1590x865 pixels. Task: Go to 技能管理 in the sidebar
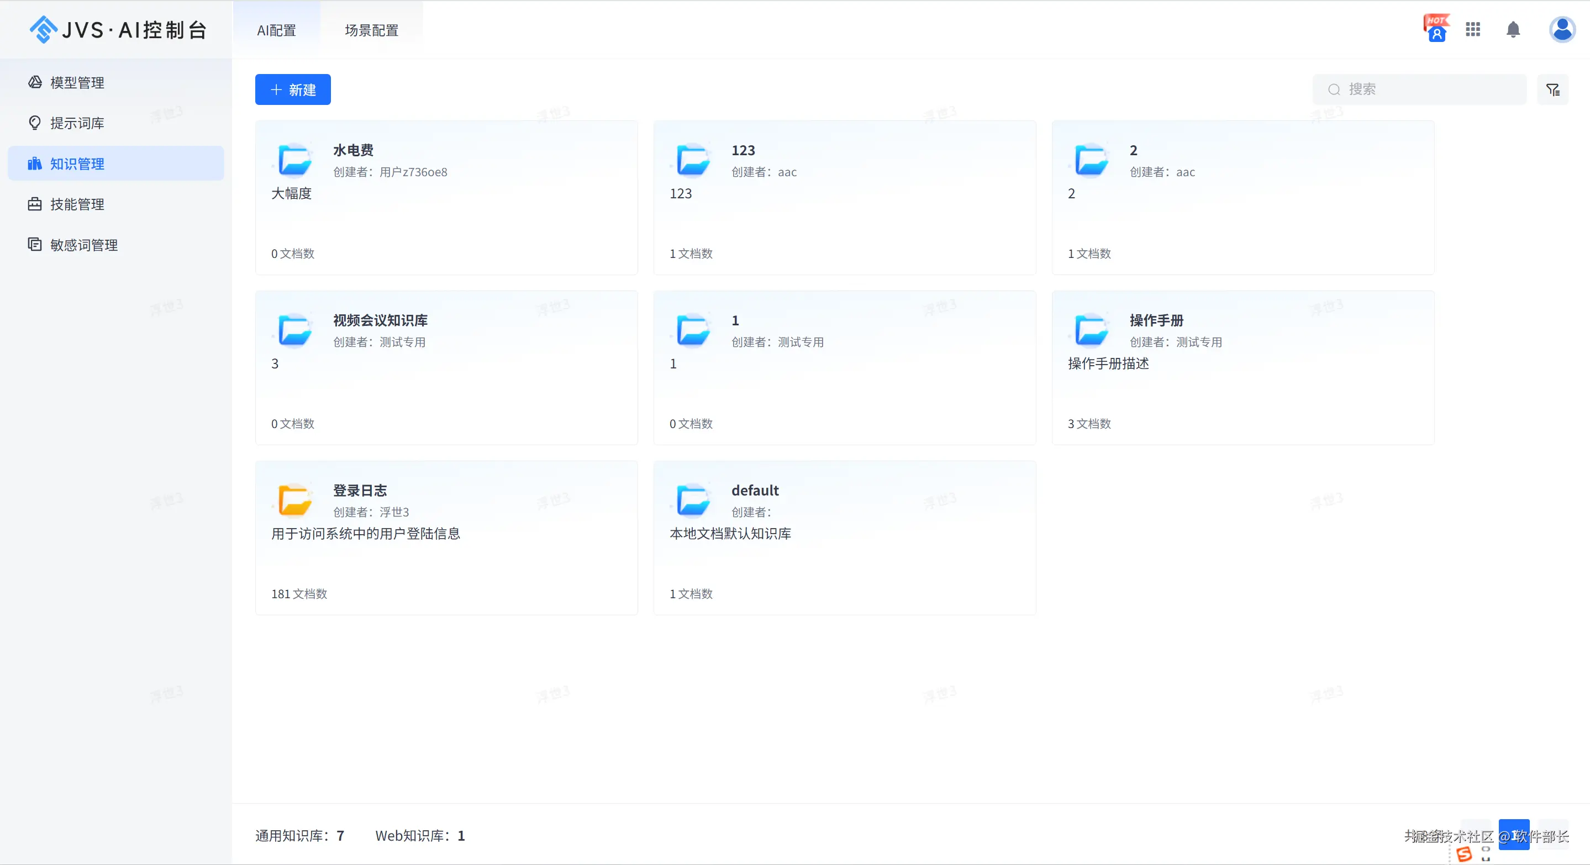click(x=77, y=204)
